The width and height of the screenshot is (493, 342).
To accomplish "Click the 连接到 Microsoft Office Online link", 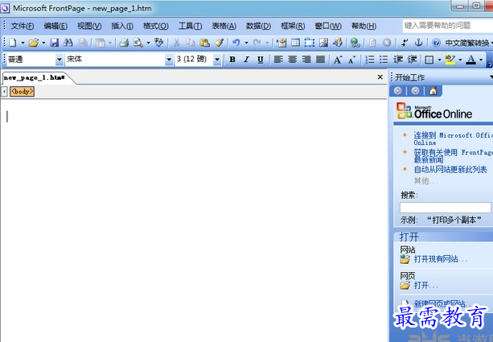I will pos(453,138).
